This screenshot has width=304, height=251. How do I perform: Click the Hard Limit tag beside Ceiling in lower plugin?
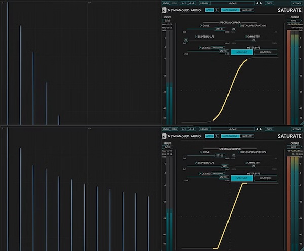[x=218, y=174]
